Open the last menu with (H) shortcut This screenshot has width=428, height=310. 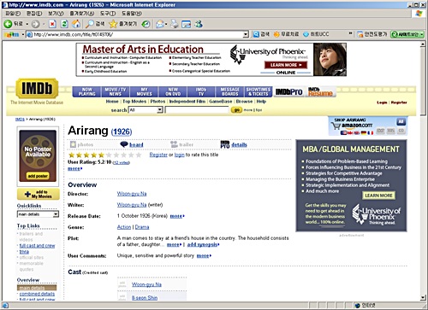tap(132, 14)
